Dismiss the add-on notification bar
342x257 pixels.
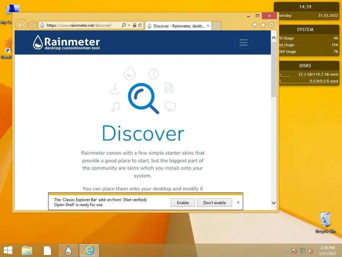coord(238,202)
